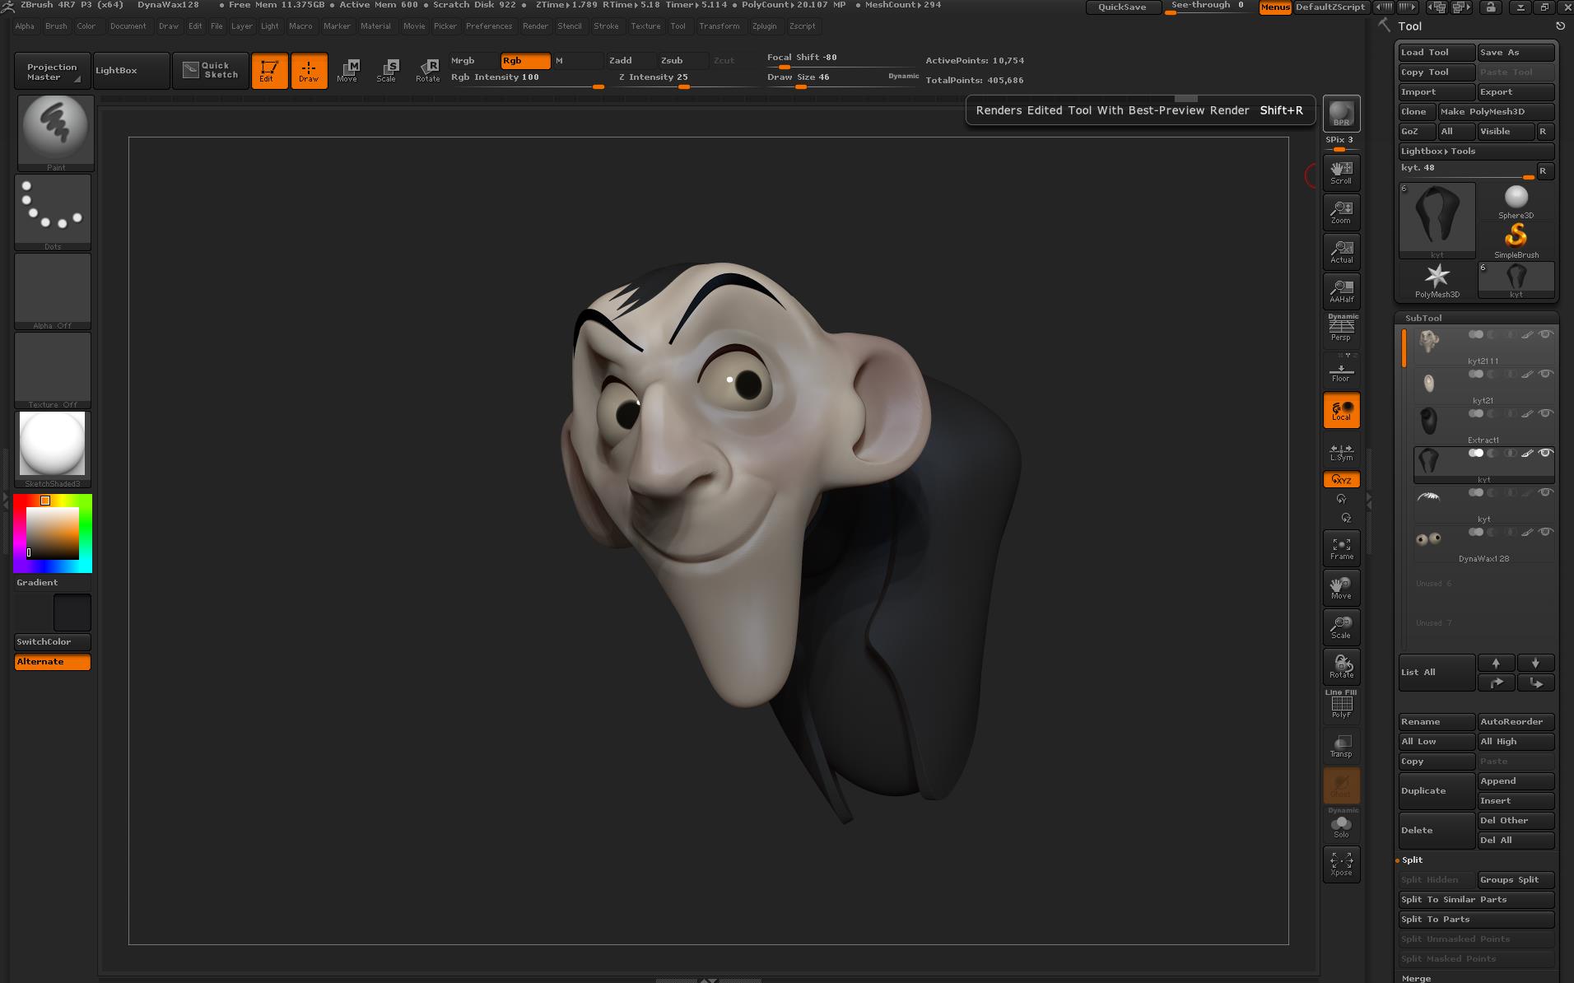The height and width of the screenshot is (983, 1574).
Task: Expand the Merge section
Action: pos(1416,977)
